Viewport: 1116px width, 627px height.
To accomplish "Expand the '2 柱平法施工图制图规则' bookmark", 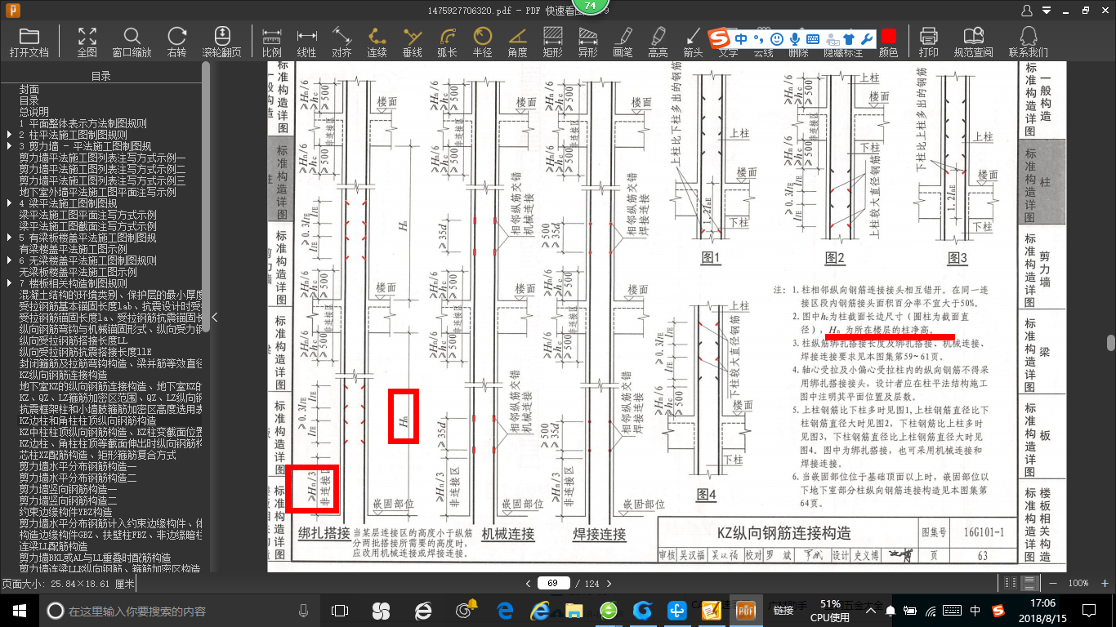I will (10, 135).
